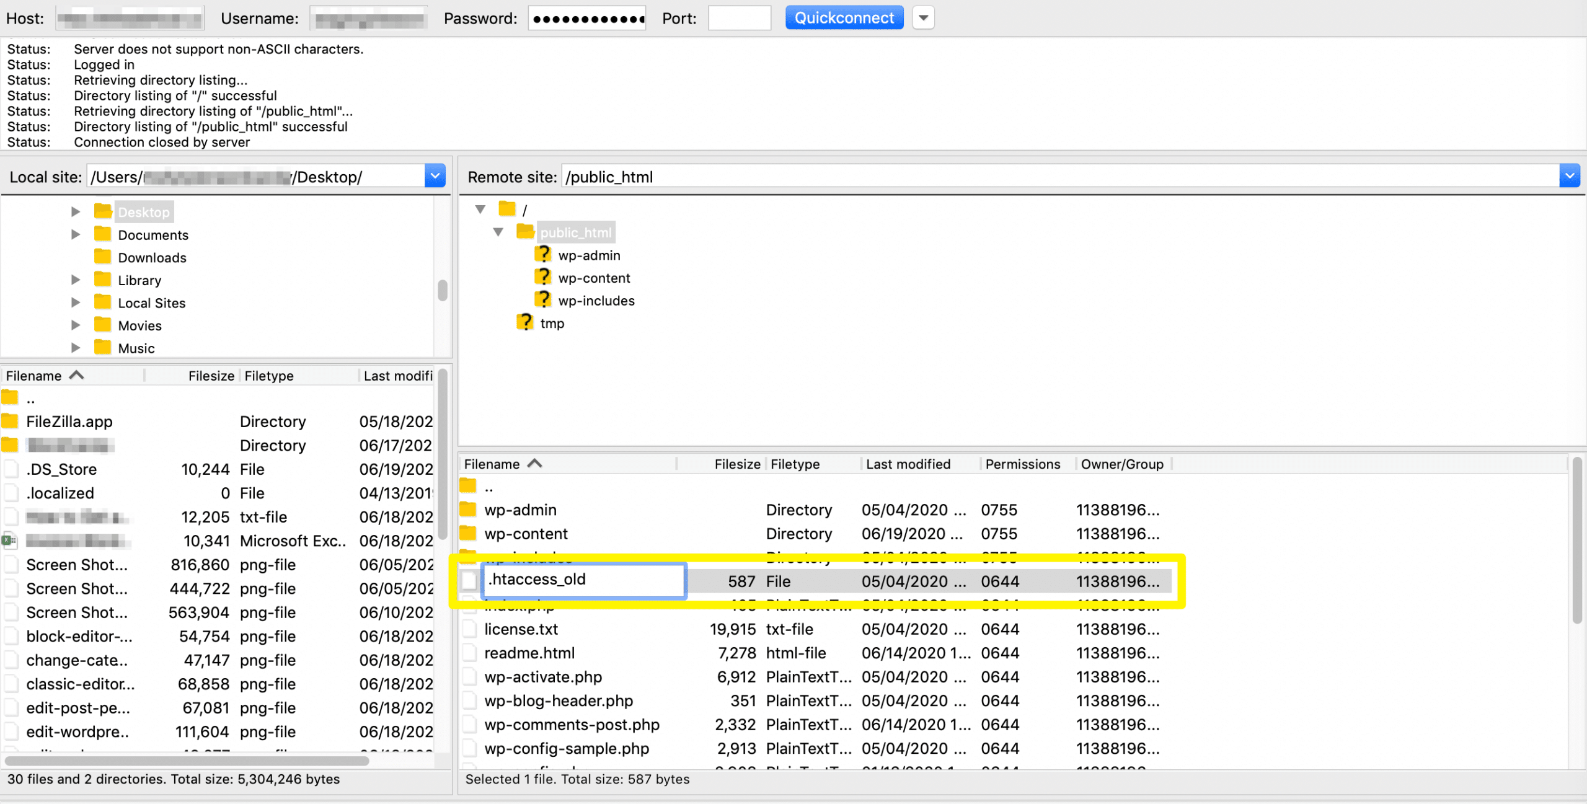Select the Local Sites folder icon
The height and width of the screenshot is (804, 1587).
click(x=103, y=303)
